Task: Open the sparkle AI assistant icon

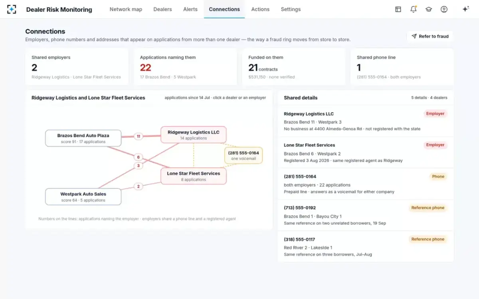Action: pos(465,9)
